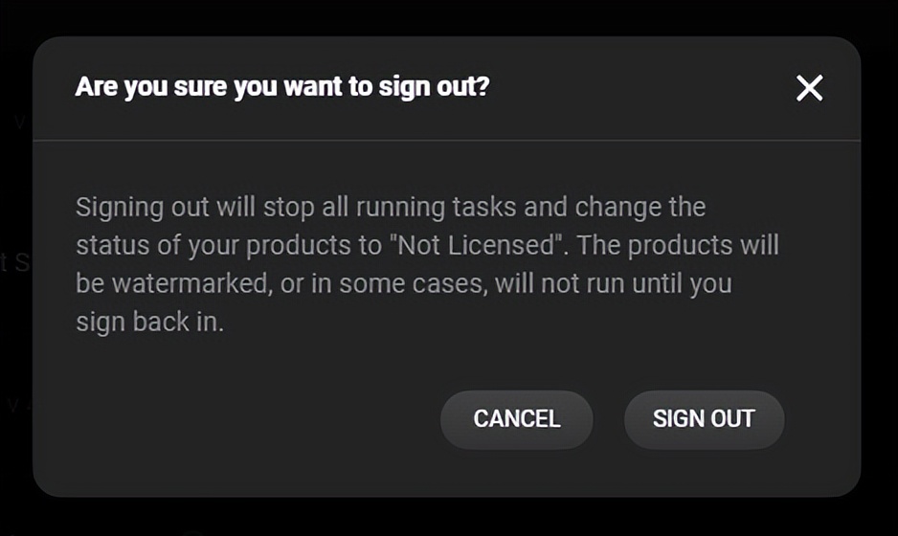Confirm with the SIGN OUT button
The image size is (898, 536).
point(704,419)
